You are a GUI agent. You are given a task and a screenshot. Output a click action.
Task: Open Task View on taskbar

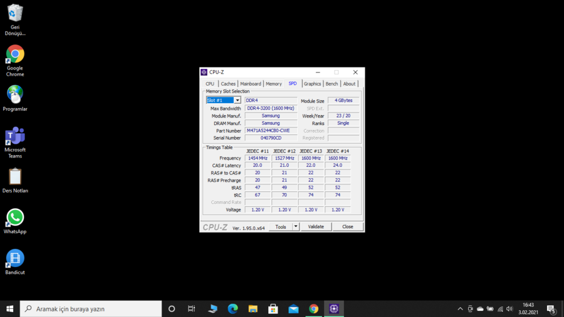tap(191, 309)
